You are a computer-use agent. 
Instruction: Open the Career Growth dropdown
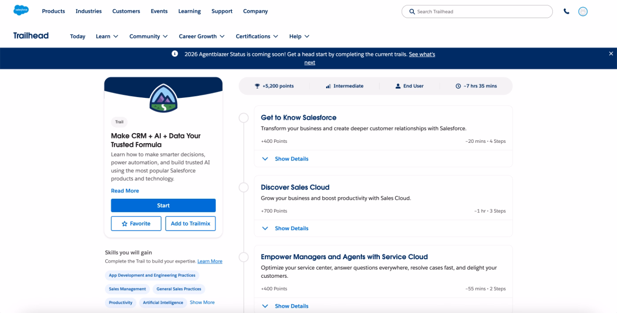coord(202,36)
